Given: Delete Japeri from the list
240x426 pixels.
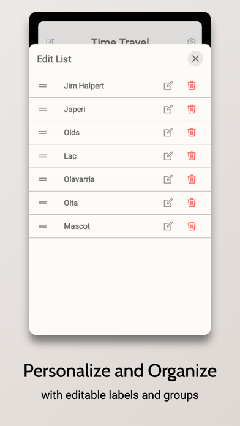Looking at the screenshot, I should (x=192, y=109).
